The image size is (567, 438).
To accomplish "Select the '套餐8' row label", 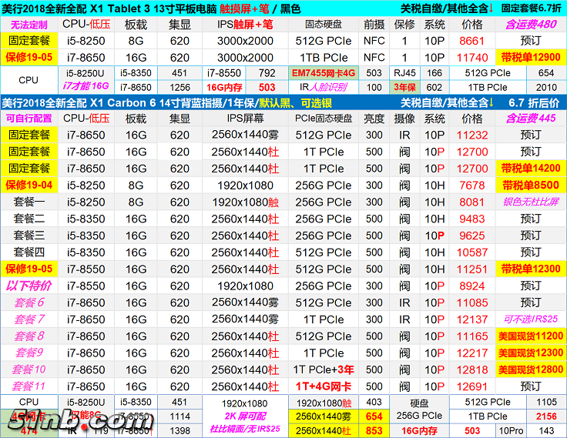I will (x=29, y=336).
